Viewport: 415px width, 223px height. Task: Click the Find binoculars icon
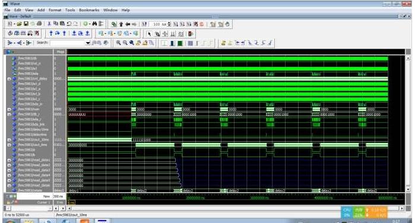[94, 24]
